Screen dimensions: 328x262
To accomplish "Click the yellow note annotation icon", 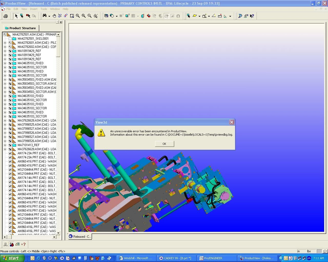I will click(x=195, y=16).
